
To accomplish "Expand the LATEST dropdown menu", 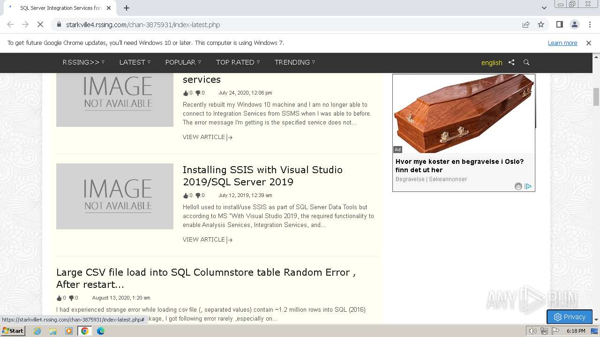I will click(x=135, y=62).
